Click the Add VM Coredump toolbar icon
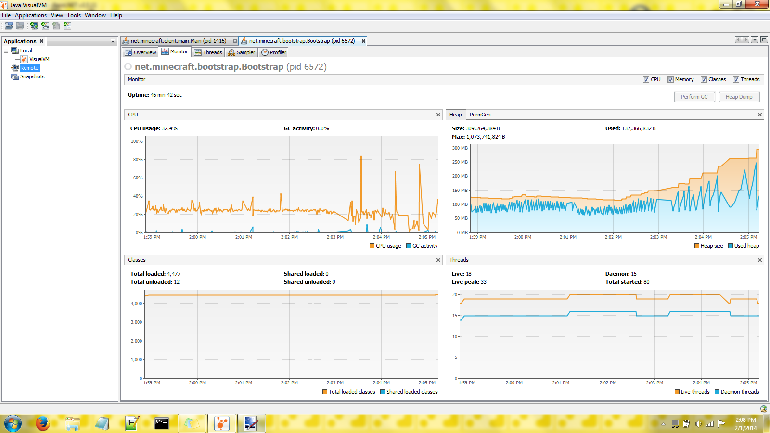770x433 pixels. coord(56,26)
